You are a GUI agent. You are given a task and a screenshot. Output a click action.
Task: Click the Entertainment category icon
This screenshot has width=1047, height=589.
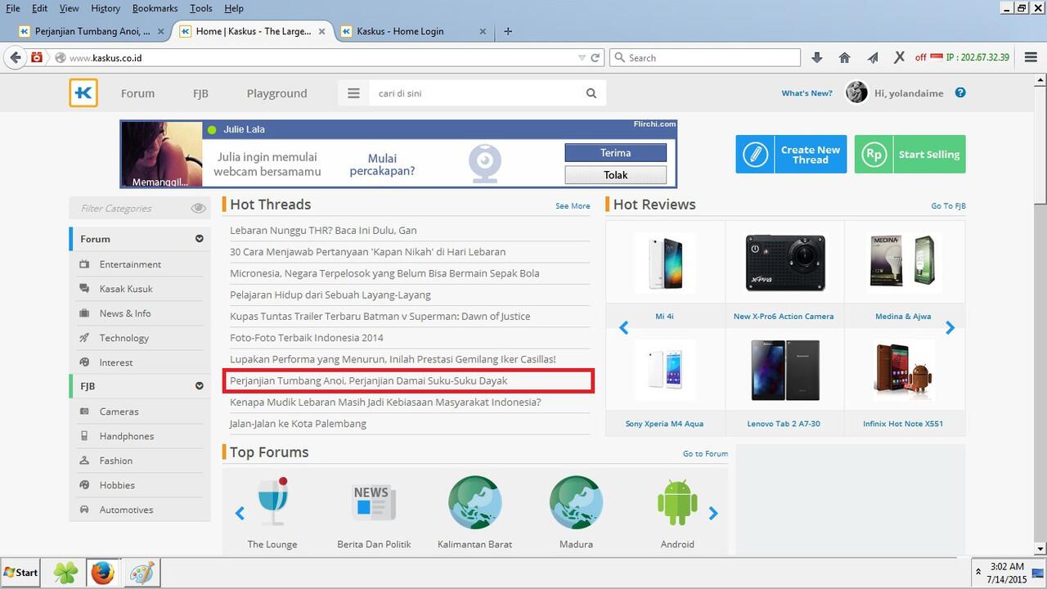(x=84, y=264)
